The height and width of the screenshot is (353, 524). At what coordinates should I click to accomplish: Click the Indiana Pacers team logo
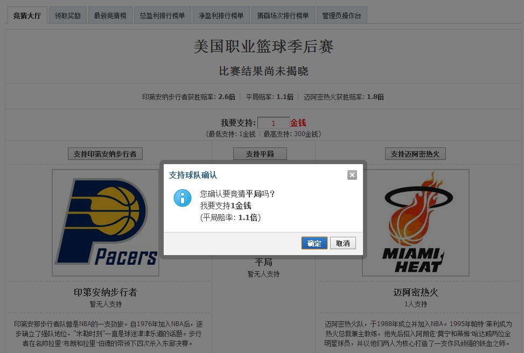click(x=105, y=221)
